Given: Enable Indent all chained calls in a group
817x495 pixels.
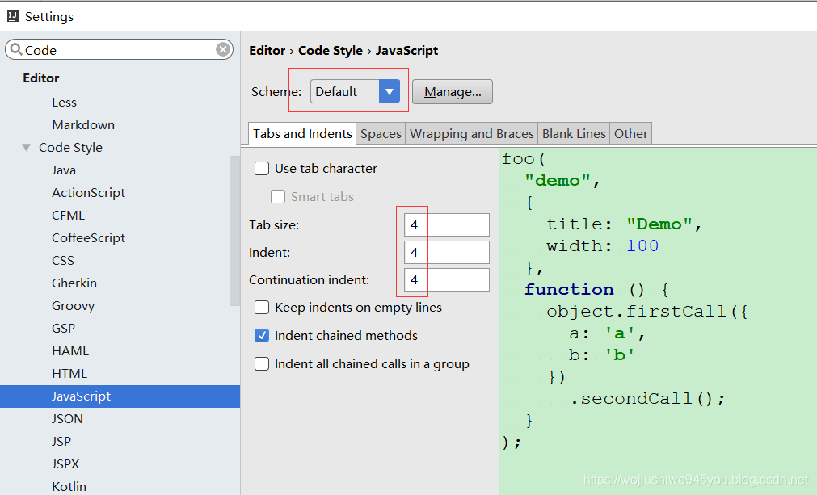Looking at the screenshot, I should (262, 364).
